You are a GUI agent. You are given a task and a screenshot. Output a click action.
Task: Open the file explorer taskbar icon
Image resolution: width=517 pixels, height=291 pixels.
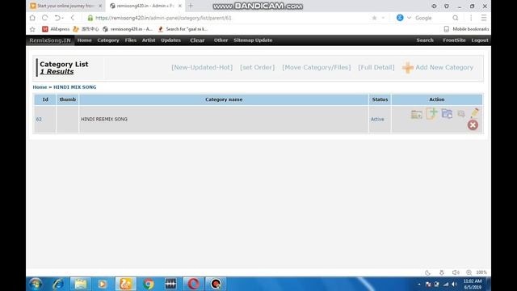coord(81,284)
